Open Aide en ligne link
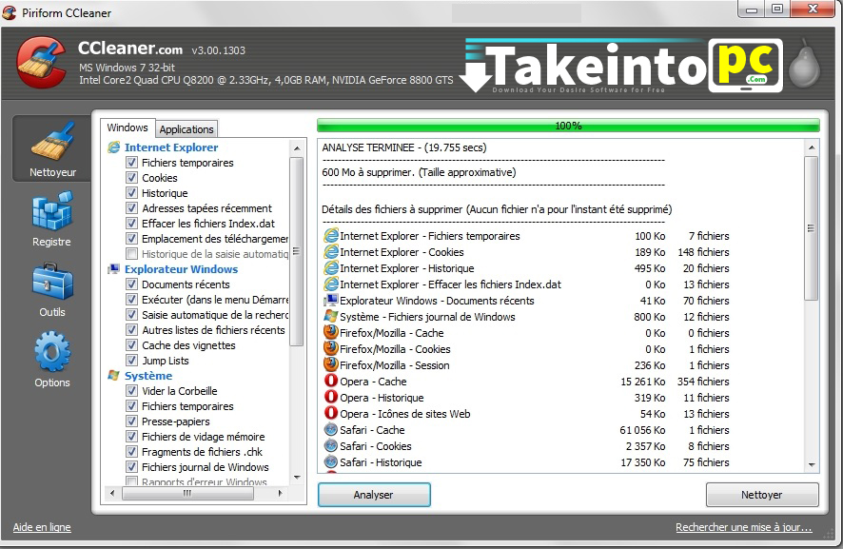The width and height of the screenshot is (843, 549). click(x=42, y=527)
